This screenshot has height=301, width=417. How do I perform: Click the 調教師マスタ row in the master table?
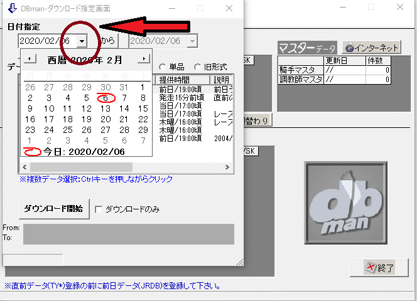coord(334,80)
